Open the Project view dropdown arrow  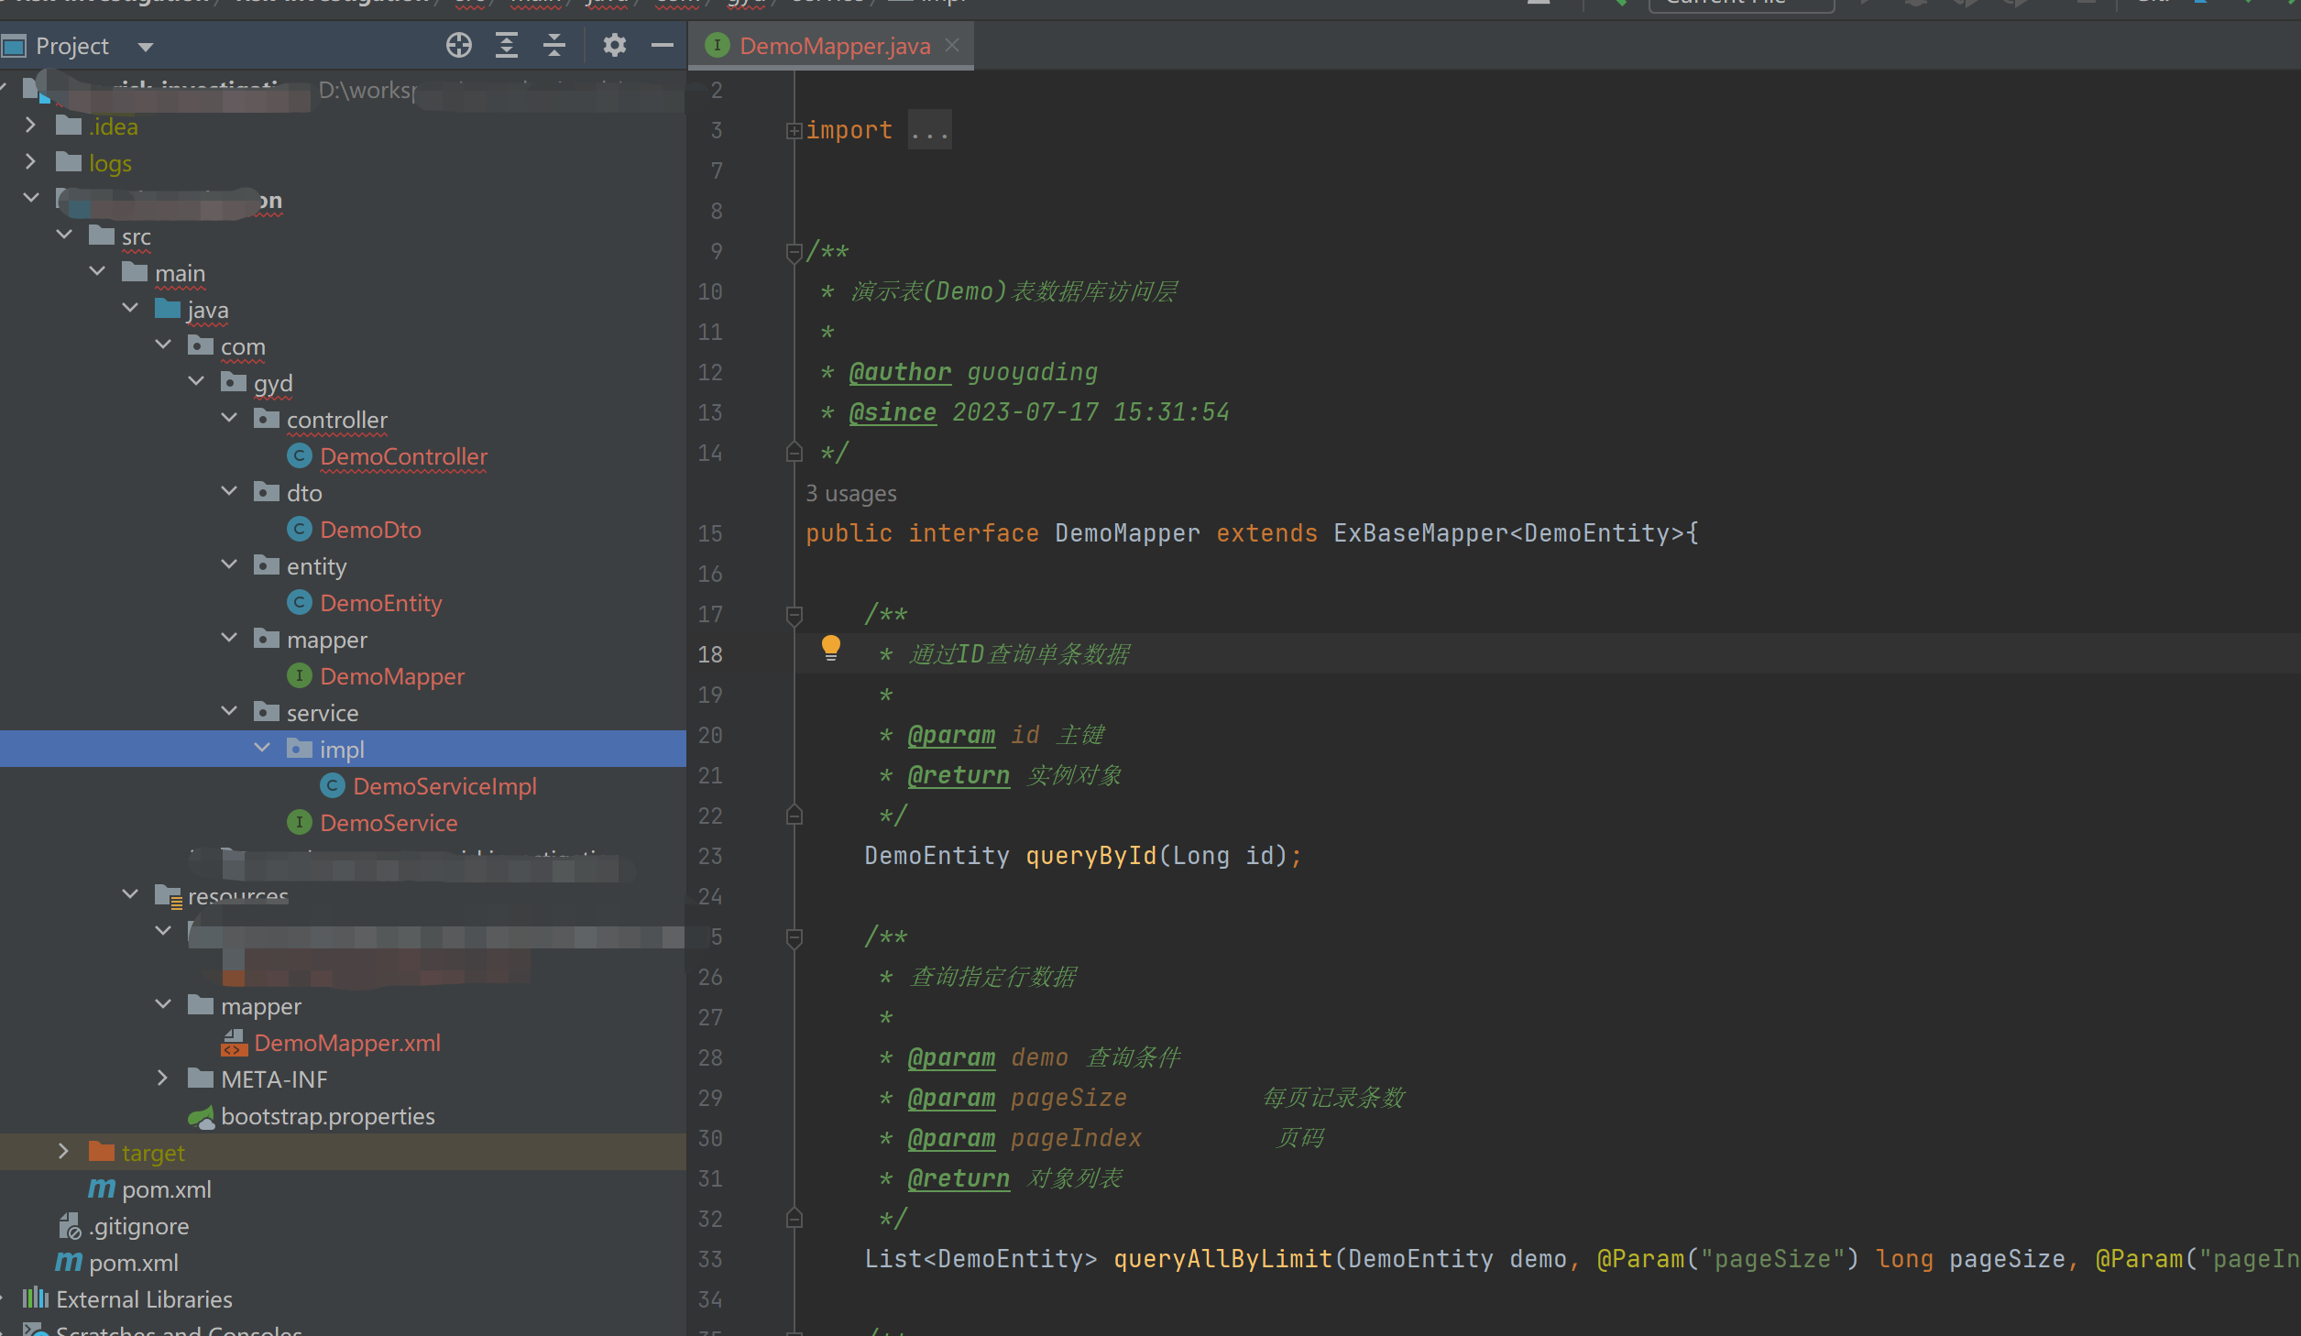click(145, 47)
